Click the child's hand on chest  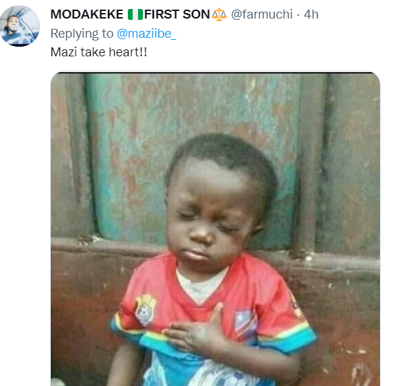point(194,330)
